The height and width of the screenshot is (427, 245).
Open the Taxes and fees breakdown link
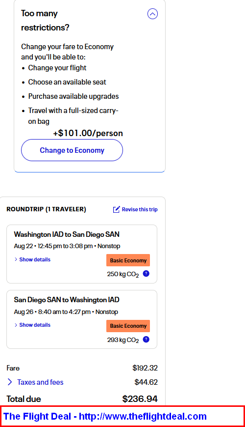point(40,382)
